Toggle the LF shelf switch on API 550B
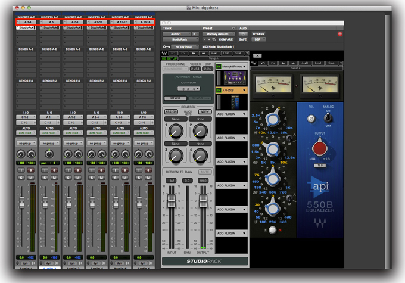Viewport: 405px width, 283px height. point(289,198)
